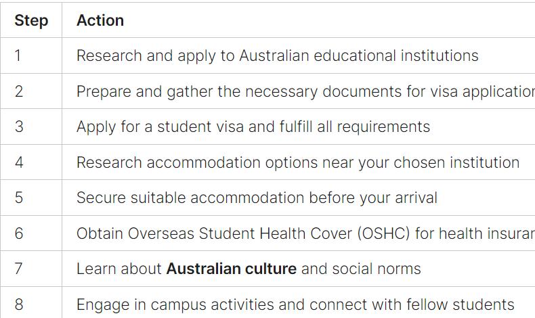Click "Obtain Overseas Student Health Cover" text

214,233
